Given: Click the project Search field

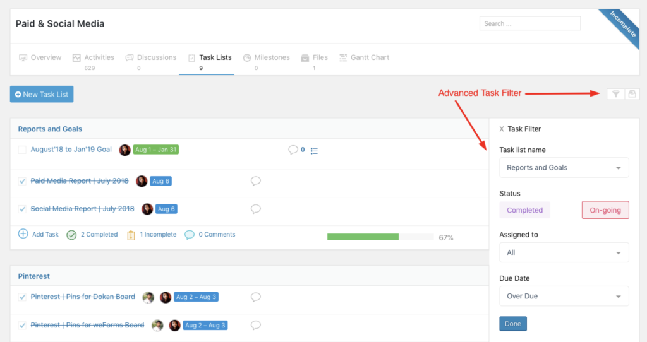Looking at the screenshot, I should pos(530,23).
